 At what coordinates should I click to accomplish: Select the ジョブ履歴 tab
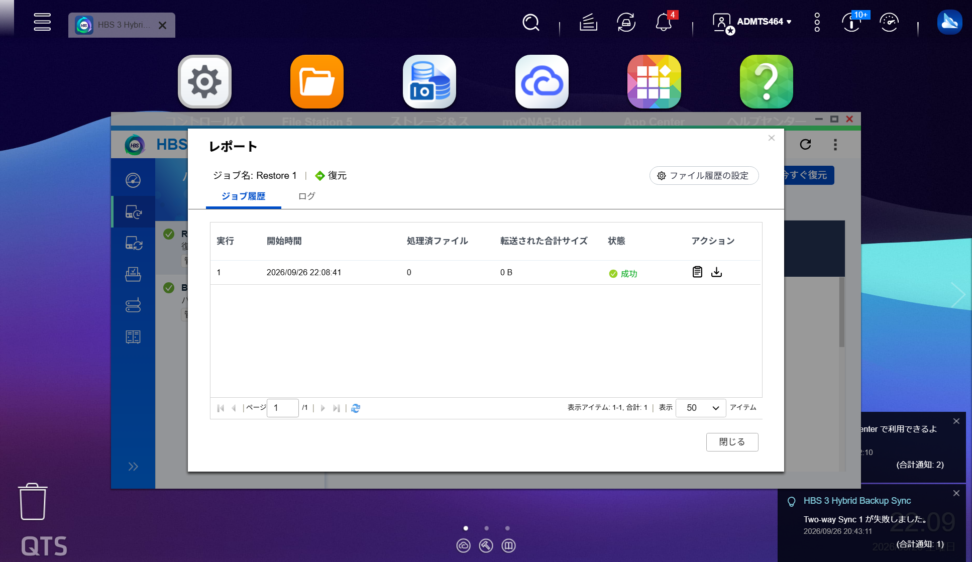(244, 196)
